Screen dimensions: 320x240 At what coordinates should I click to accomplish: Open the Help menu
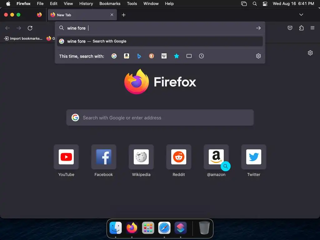[x=169, y=3]
